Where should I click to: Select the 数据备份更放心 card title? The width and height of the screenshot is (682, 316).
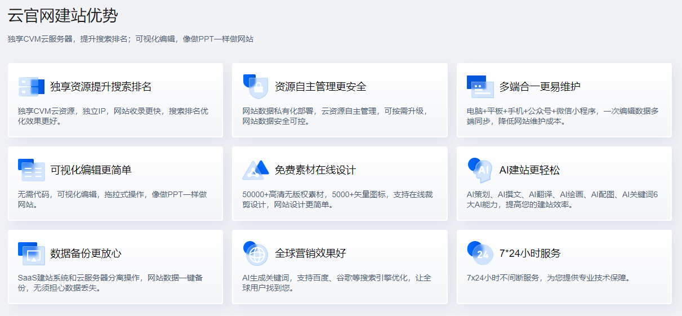[86, 253]
